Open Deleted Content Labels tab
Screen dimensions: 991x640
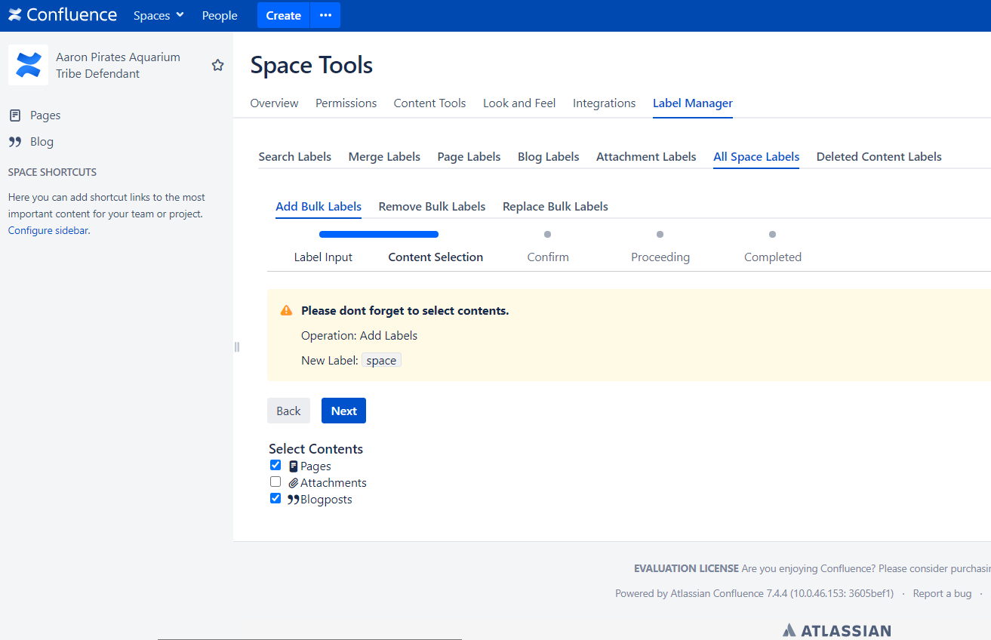(879, 157)
